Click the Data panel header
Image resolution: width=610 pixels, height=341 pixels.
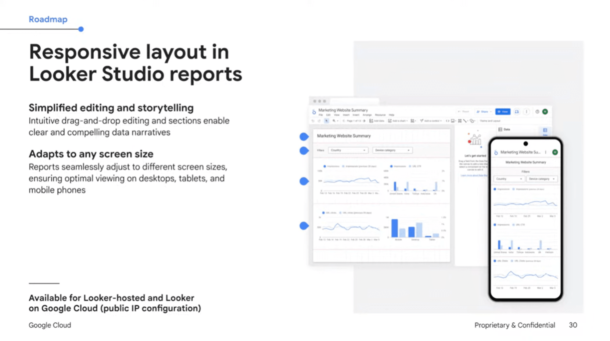coord(504,129)
